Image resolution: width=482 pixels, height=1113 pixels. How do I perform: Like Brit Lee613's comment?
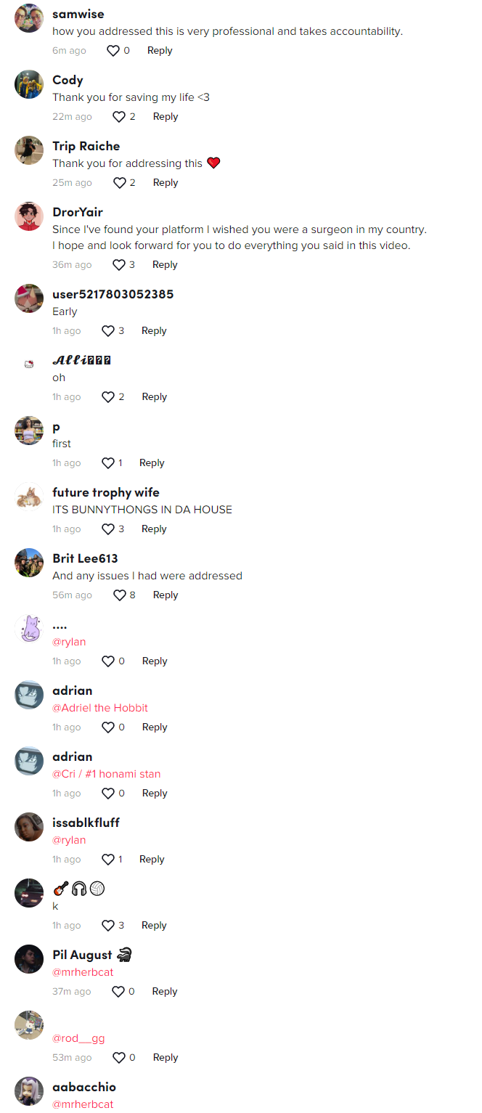tap(120, 595)
